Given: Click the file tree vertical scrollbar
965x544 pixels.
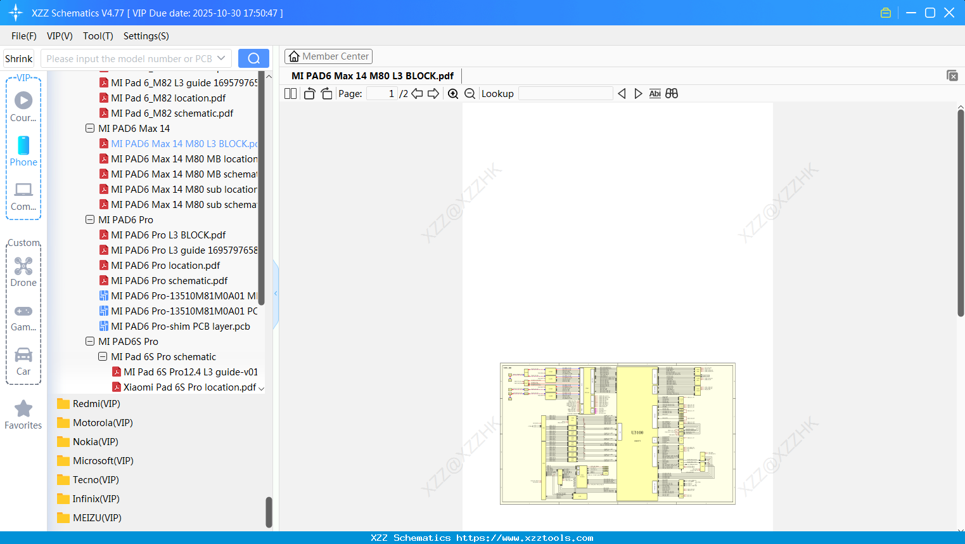Looking at the screenshot, I should (261, 188).
